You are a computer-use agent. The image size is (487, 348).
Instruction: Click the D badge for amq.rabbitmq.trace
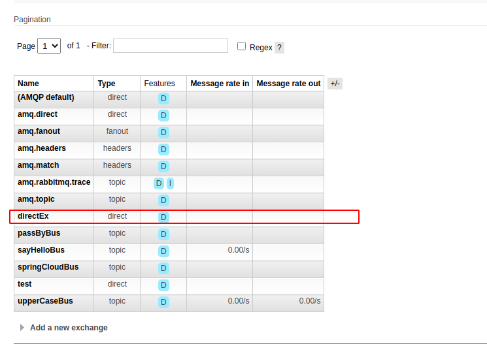point(159,183)
